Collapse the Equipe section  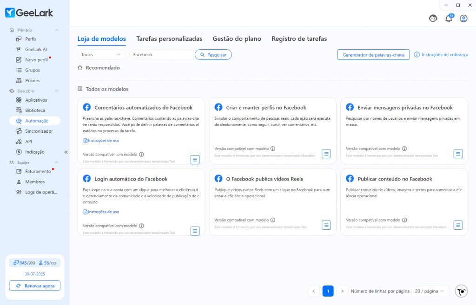(56, 162)
